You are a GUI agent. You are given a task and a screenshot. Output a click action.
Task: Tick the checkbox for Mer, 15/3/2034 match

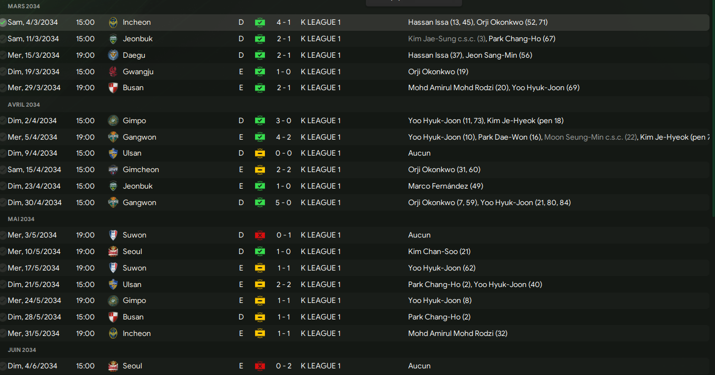click(3, 56)
